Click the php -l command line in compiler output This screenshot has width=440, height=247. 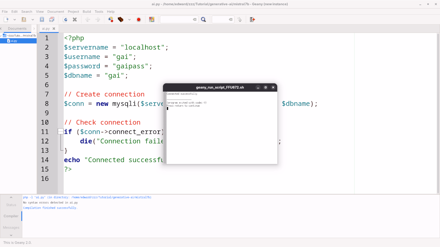tap(87, 197)
